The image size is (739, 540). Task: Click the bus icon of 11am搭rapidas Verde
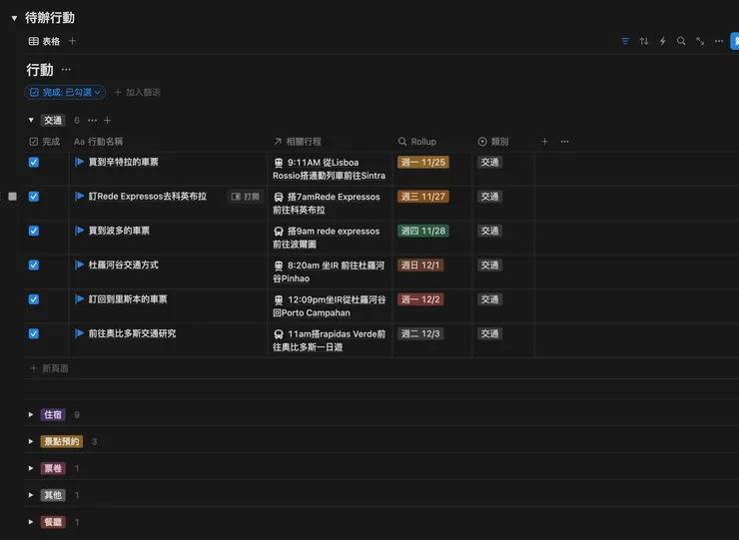click(279, 334)
